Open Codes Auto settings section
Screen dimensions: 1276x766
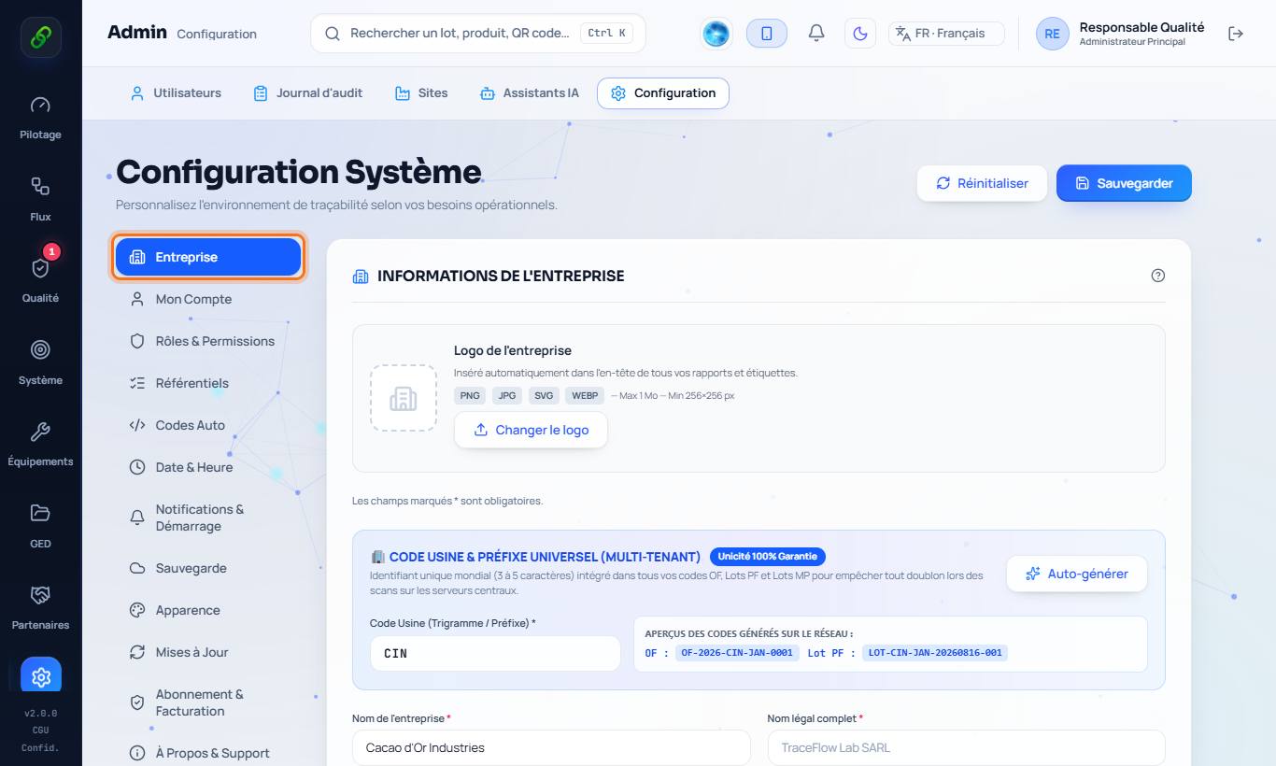tap(208, 425)
